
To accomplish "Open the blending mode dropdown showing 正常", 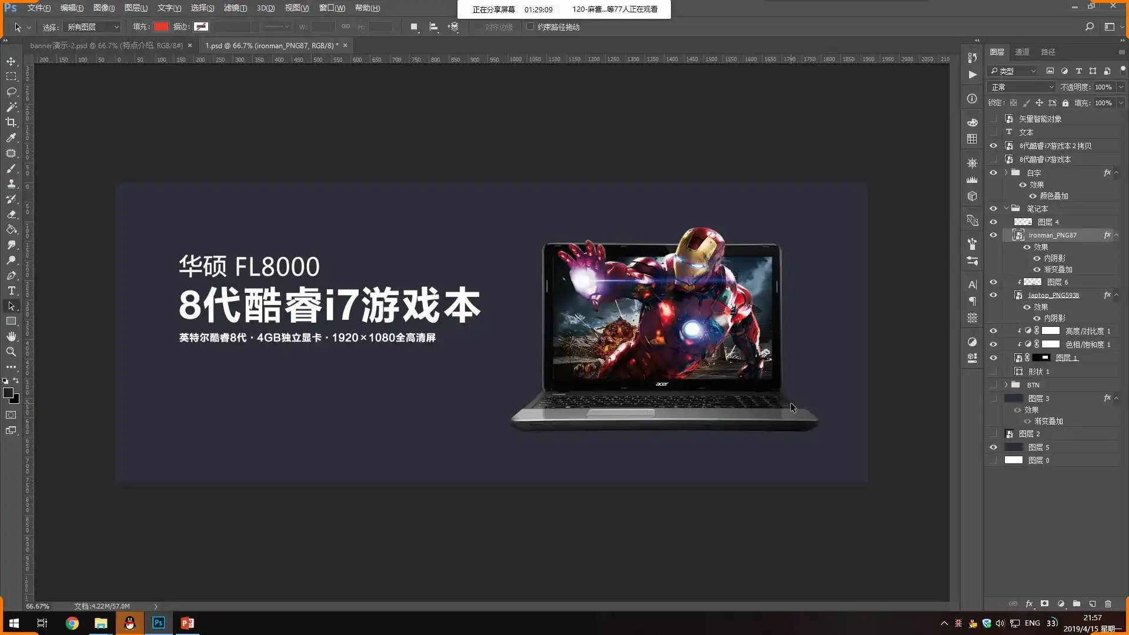I will pyautogui.click(x=1021, y=86).
